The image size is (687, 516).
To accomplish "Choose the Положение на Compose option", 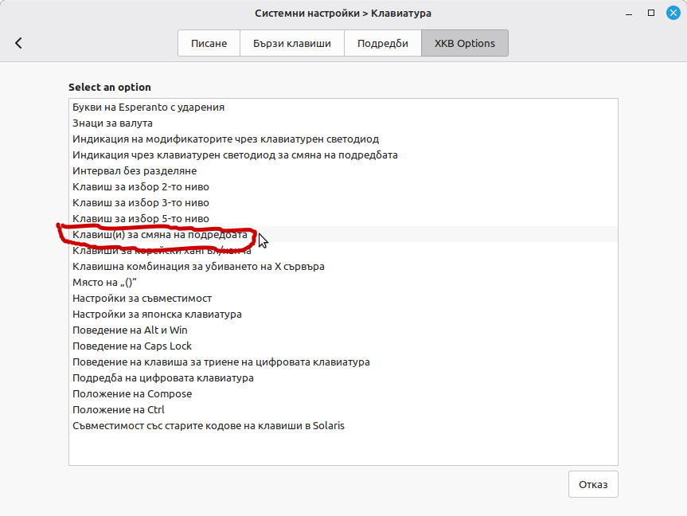I will pos(344,394).
